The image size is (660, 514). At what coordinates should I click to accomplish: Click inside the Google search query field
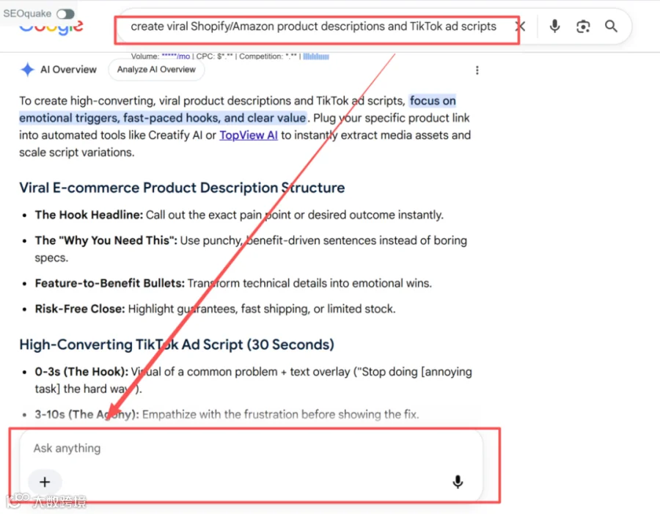[313, 26]
